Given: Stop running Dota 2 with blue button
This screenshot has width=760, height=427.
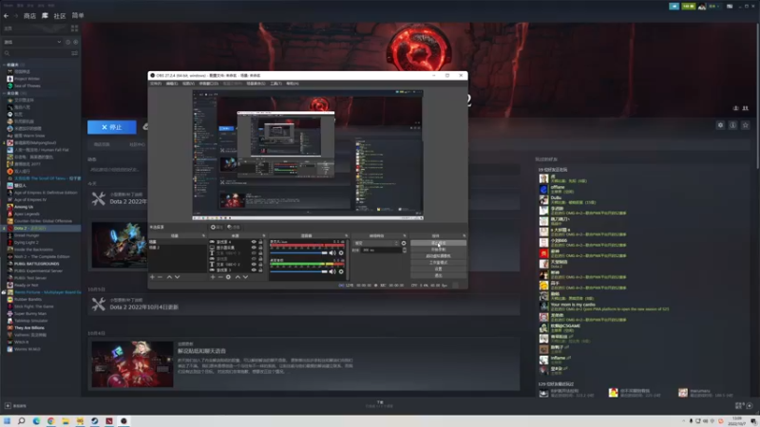Looking at the screenshot, I should 112,127.
